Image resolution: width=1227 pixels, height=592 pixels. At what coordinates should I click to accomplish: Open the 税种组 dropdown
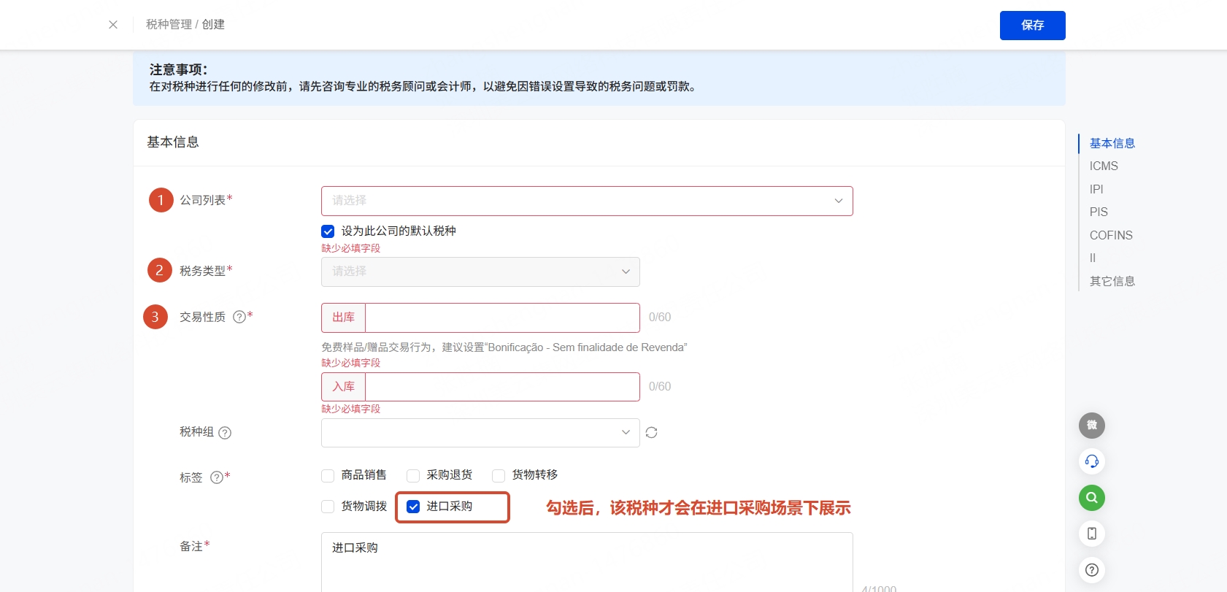[x=480, y=433]
